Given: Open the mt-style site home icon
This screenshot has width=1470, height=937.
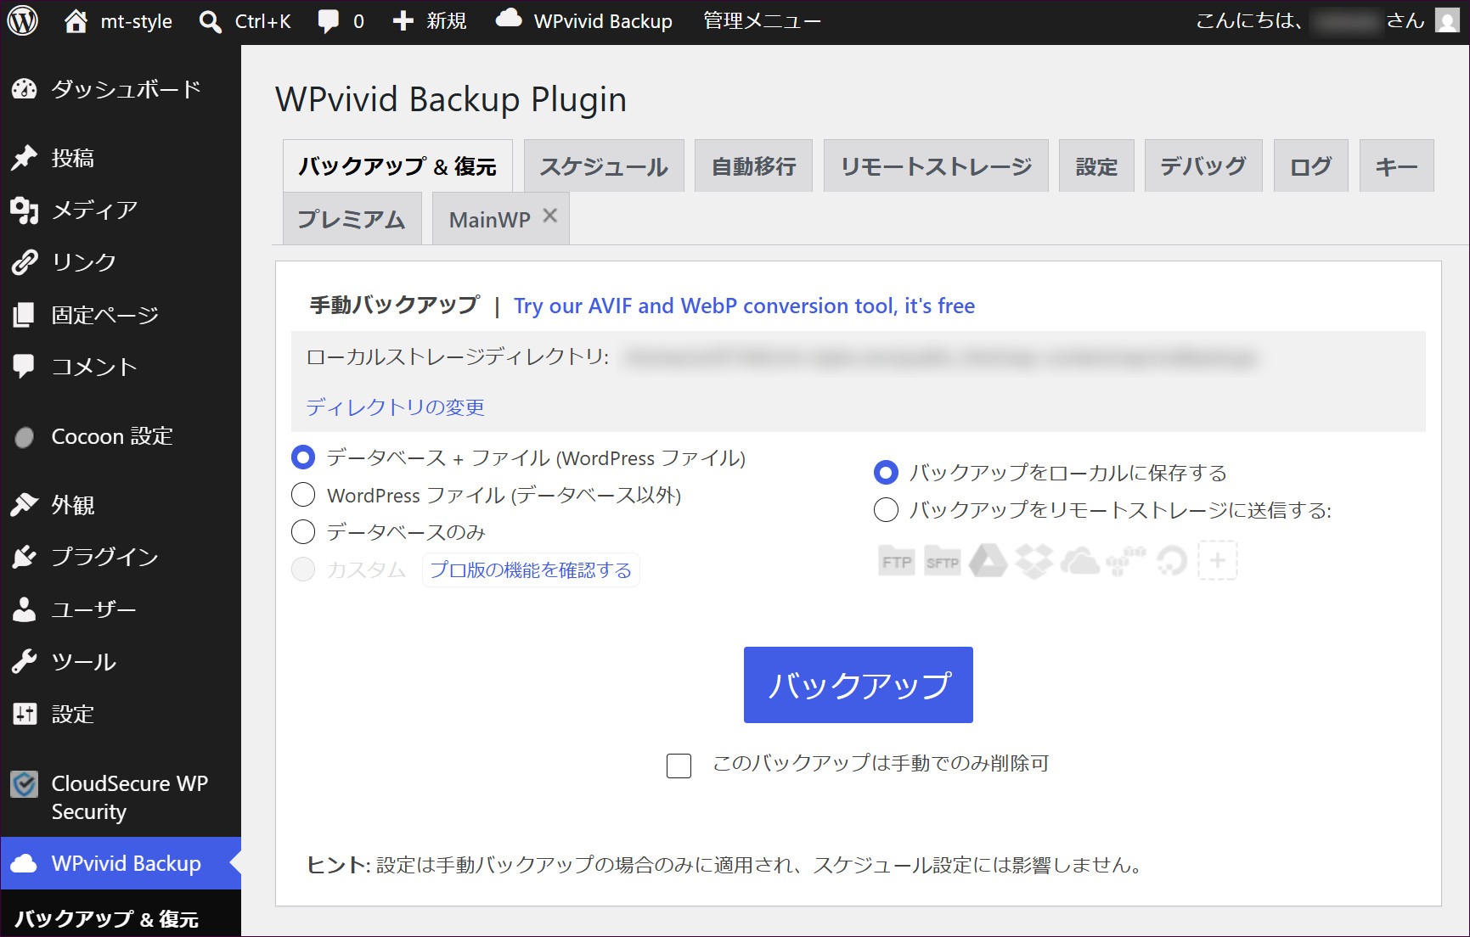Looking at the screenshot, I should (x=76, y=20).
